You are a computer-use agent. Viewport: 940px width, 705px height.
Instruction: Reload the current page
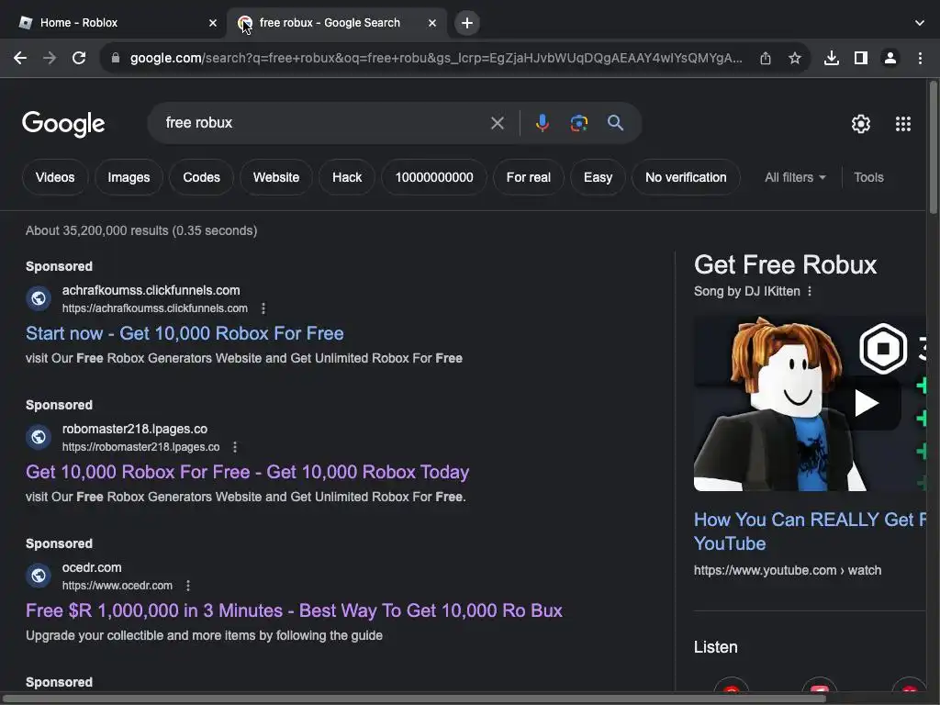(x=79, y=58)
